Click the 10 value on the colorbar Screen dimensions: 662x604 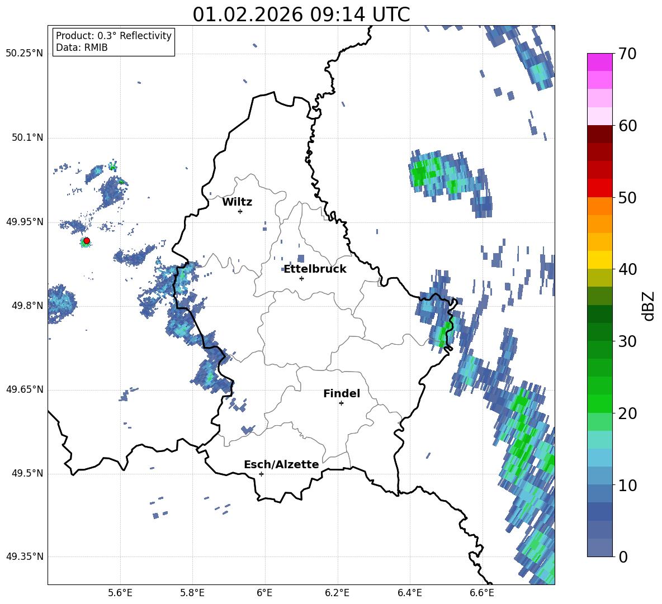627,485
